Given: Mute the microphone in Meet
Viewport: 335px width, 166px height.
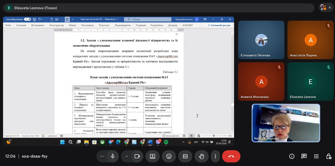Looking at the screenshot, I should (113, 156).
